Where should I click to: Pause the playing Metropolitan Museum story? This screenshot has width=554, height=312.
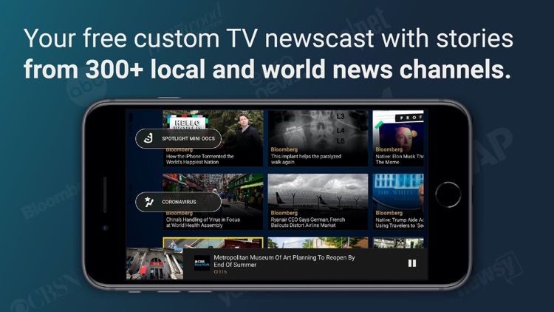point(412,263)
